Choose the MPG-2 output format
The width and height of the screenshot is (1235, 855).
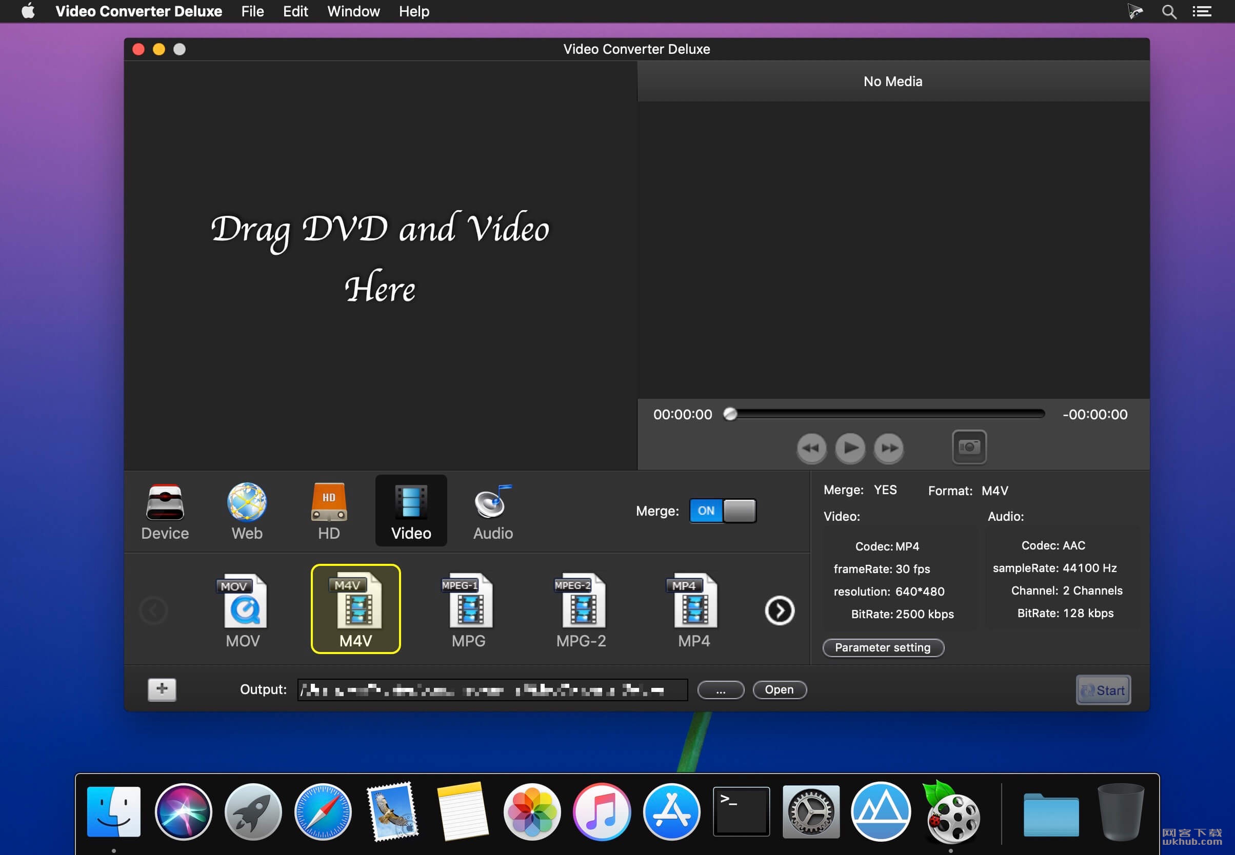click(581, 609)
